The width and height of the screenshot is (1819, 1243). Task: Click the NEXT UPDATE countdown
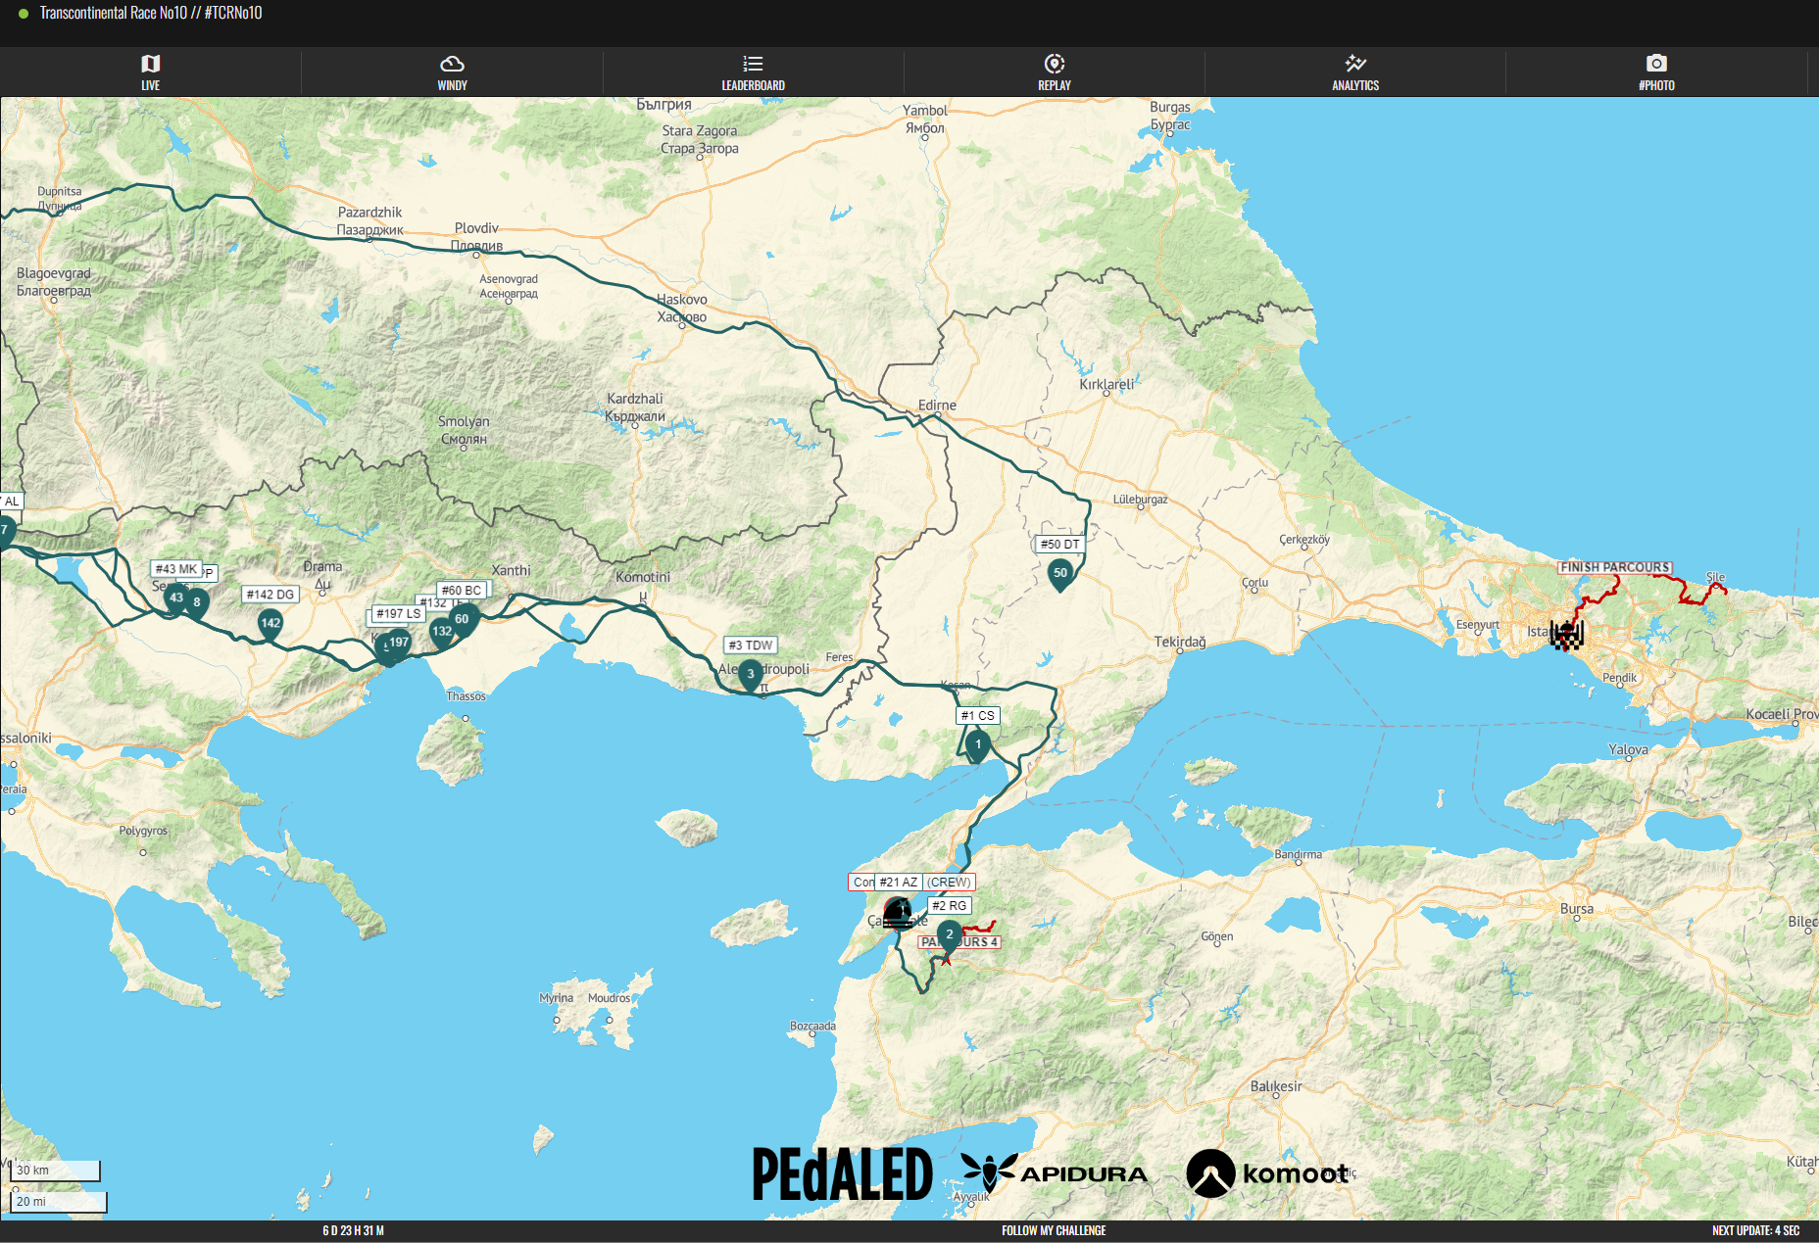1755,1231
